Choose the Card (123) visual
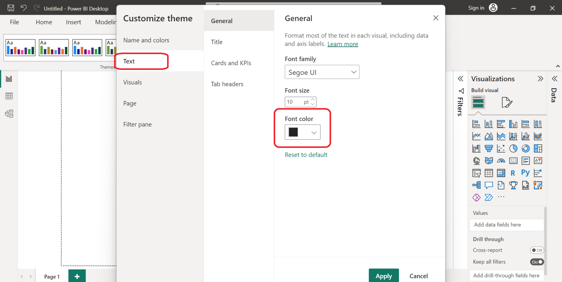This screenshot has width=562, height=282. [513, 161]
